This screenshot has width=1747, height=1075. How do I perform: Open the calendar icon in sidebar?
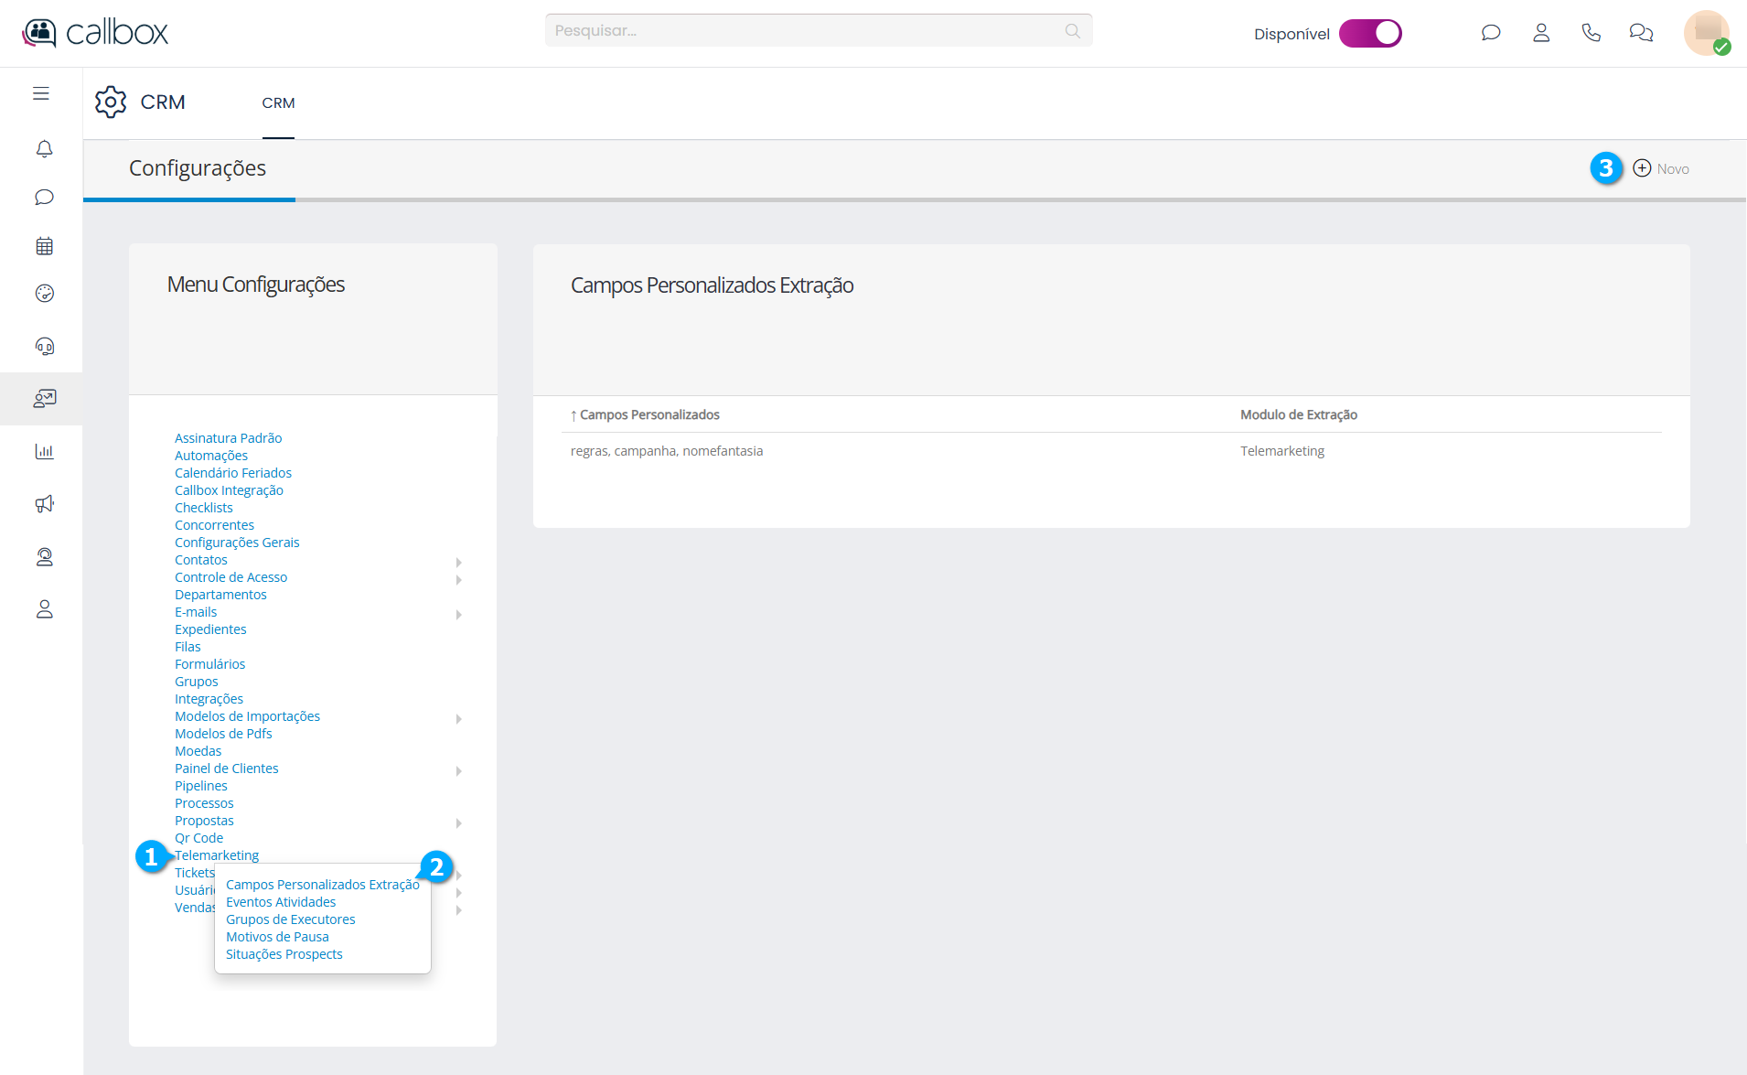44,246
